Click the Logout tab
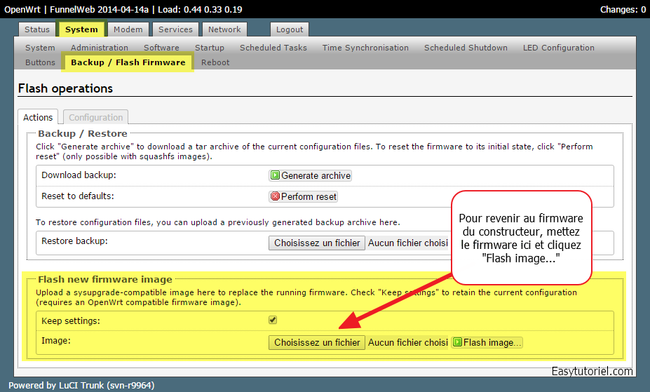 [x=290, y=29]
